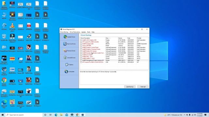
Task: Select the VLC media player desktop icon
Action: point(12,27)
